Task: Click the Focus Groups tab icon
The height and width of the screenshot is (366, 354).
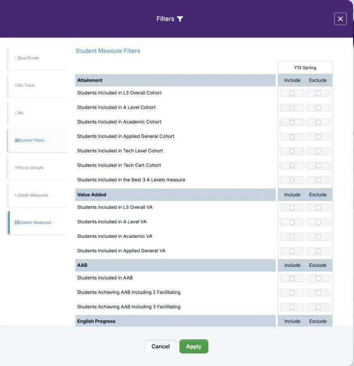Action: point(16,168)
